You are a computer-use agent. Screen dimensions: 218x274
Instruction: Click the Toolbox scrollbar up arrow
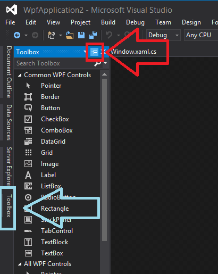[105, 74]
